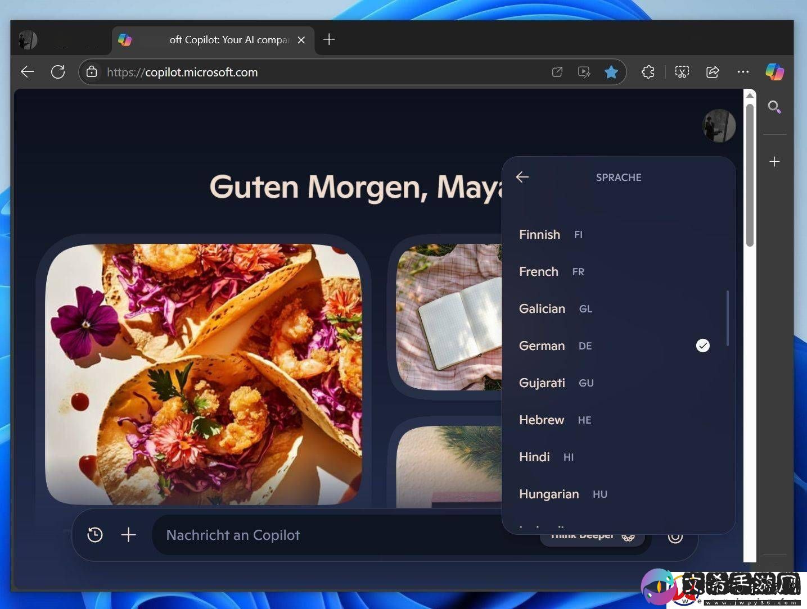Open the taco dish image card
This screenshot has height=609, width=807.
pyautogui.click(x=204, y=374)
